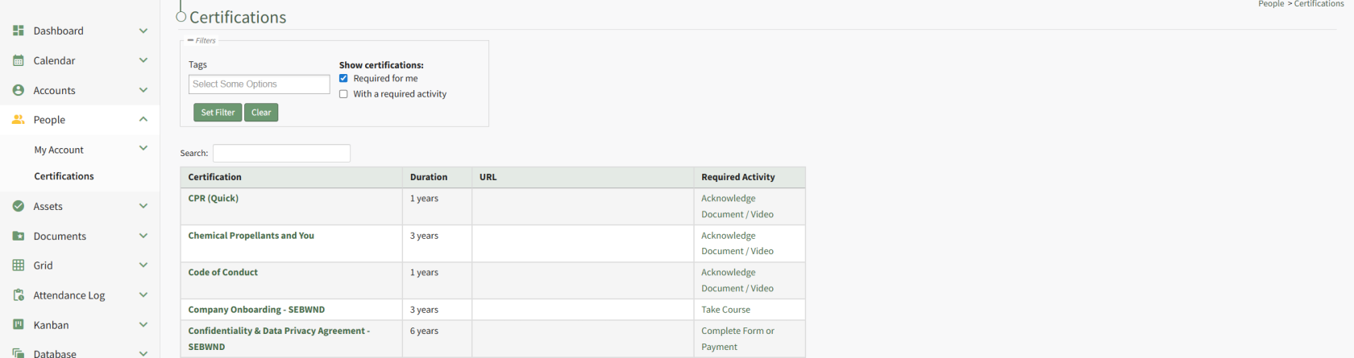1354x358 pixels.
Task: Click the People group icon
Action: (19, 120)
